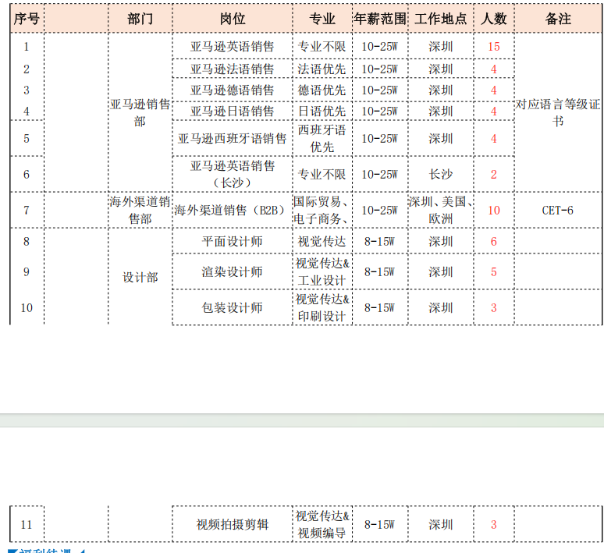Click the 视觉传达&视频编导 cell
Viewport: 604px width, 553px height.
pos(322,524)
